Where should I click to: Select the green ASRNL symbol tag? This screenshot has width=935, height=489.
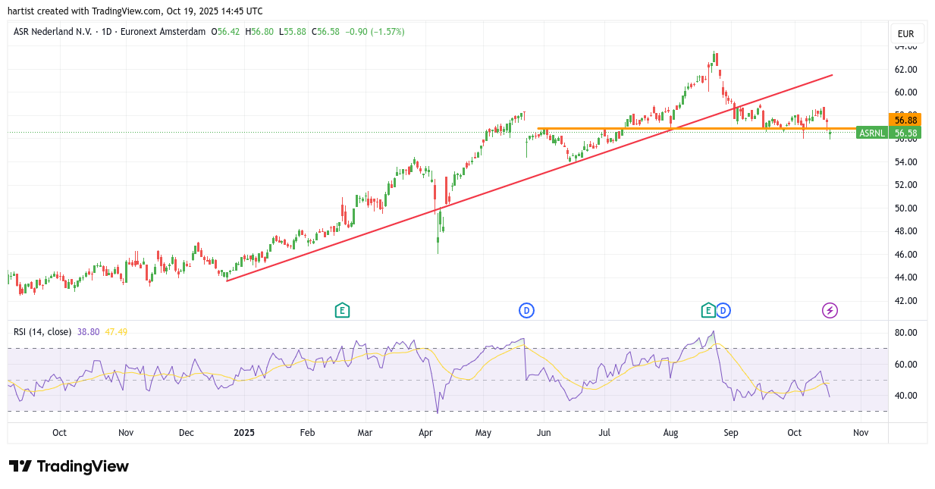click(871, 133)
